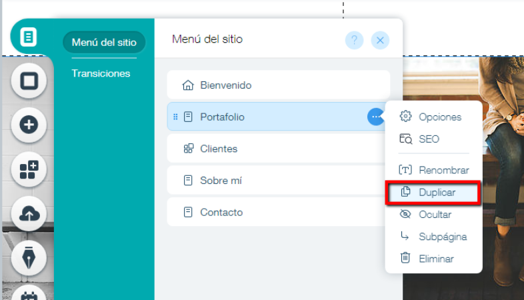
Task: Click the three-dots button on Portafolio
Action: (375, 117)
